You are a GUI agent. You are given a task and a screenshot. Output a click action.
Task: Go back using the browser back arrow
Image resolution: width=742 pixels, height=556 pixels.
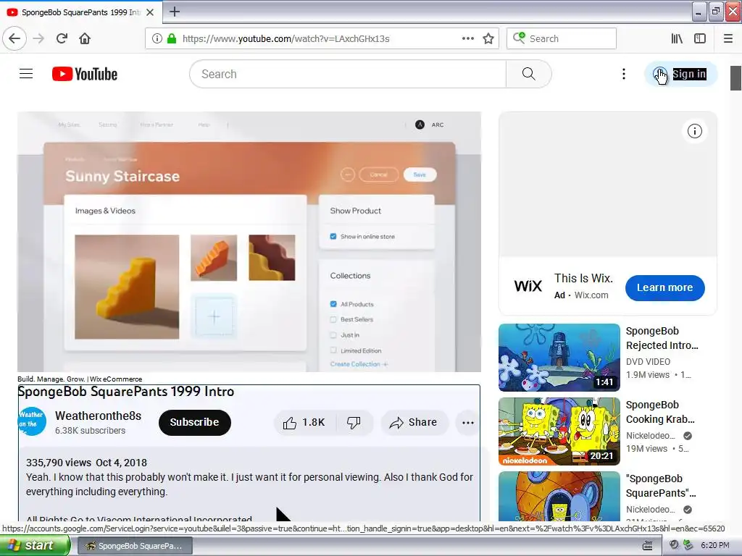coord(14,38)
